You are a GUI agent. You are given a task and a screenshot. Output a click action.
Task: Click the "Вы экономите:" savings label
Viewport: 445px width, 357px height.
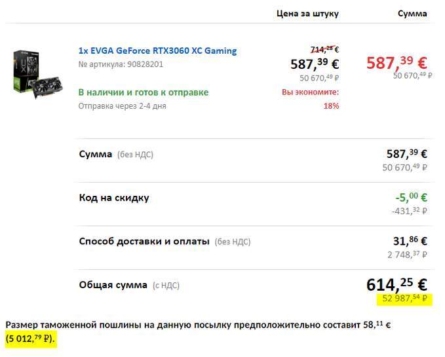tap(310, 92)
